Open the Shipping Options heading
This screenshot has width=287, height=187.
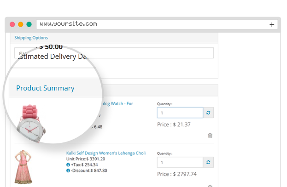pos(31,38)
